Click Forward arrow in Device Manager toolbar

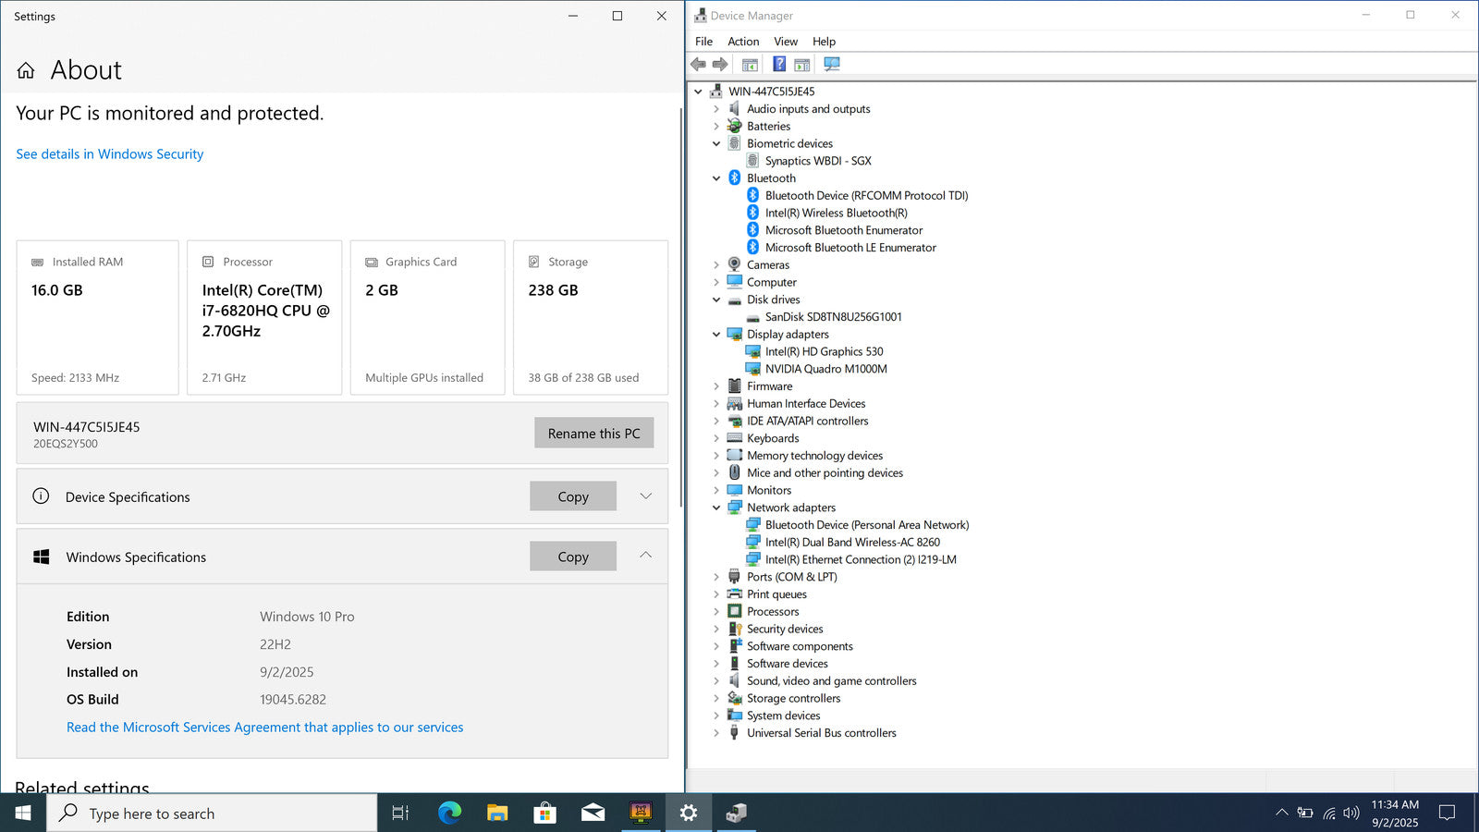[720, 65]
